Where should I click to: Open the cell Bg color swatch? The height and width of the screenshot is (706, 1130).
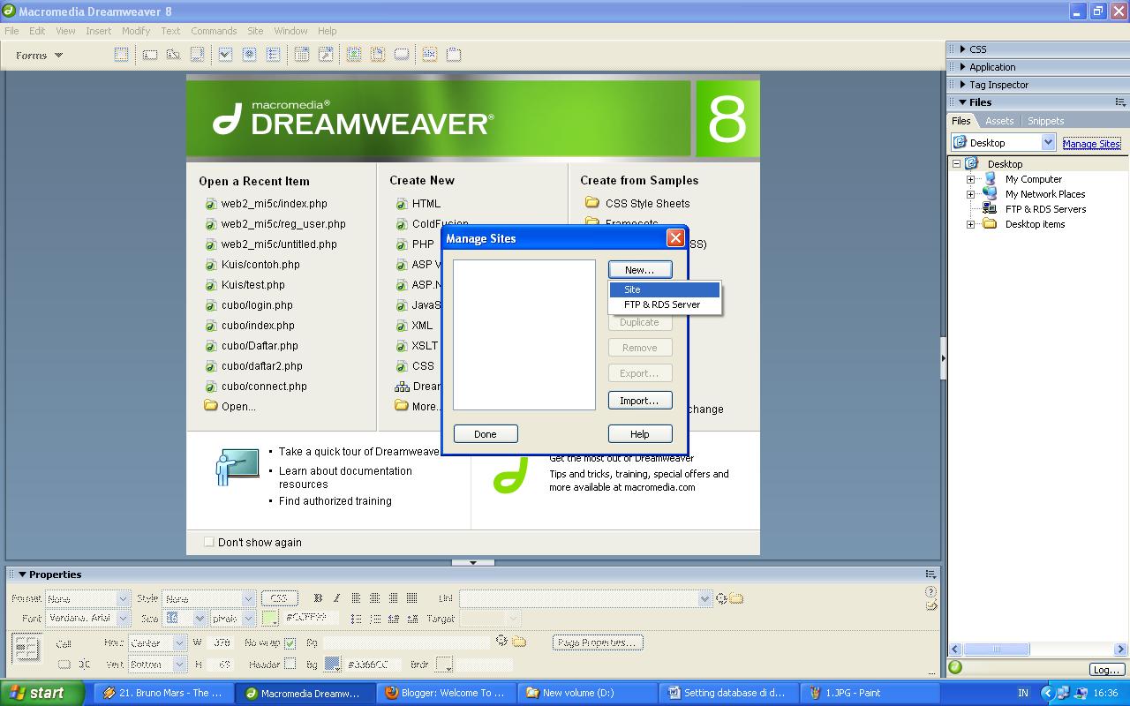(333, 664)
